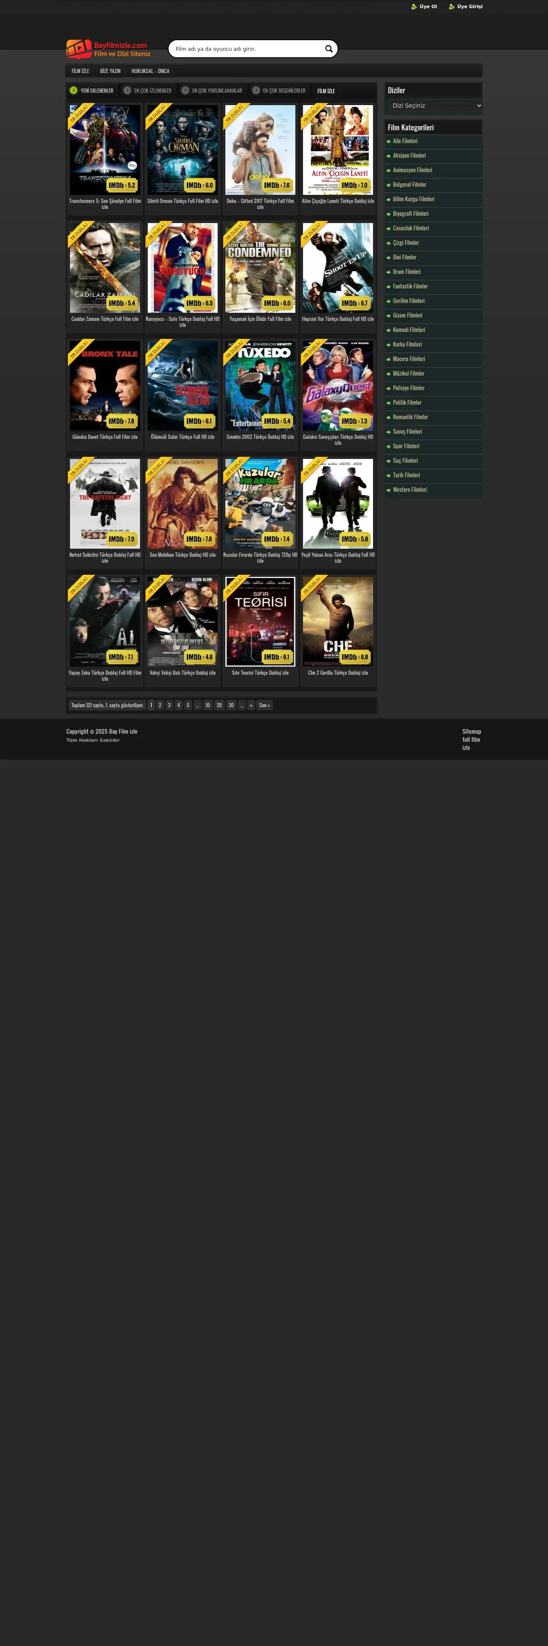Open the Galaxy Quest poster thumbnail
Image resolution: width=548 pixels, height=1646 pixels.
338,386
